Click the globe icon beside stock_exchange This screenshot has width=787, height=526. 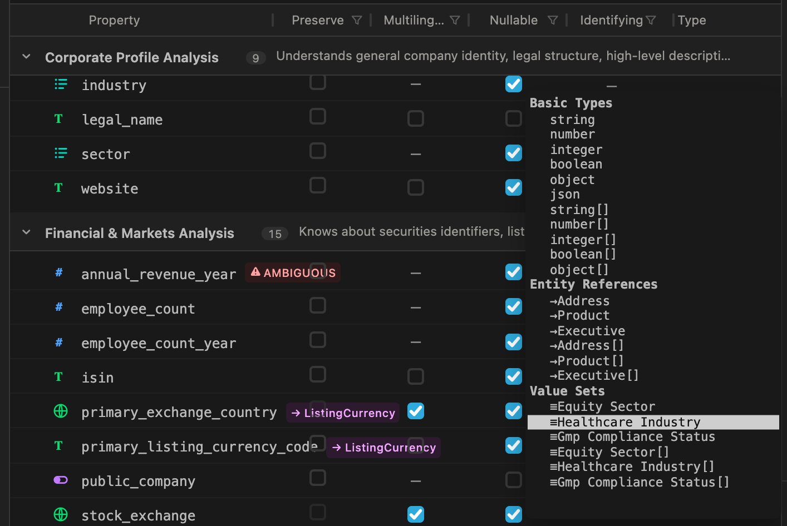point(61,514)
